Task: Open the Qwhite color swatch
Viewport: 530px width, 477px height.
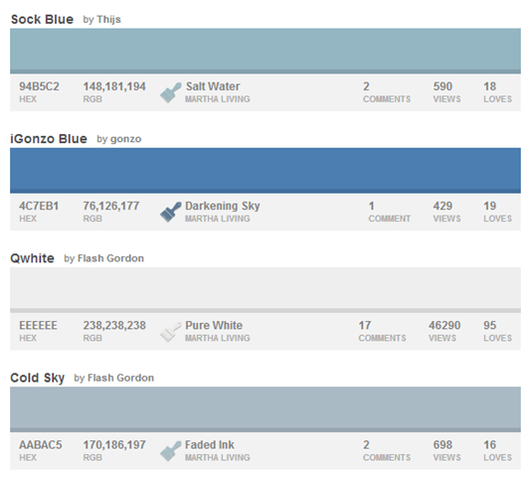Action: (x=265, y=290)
